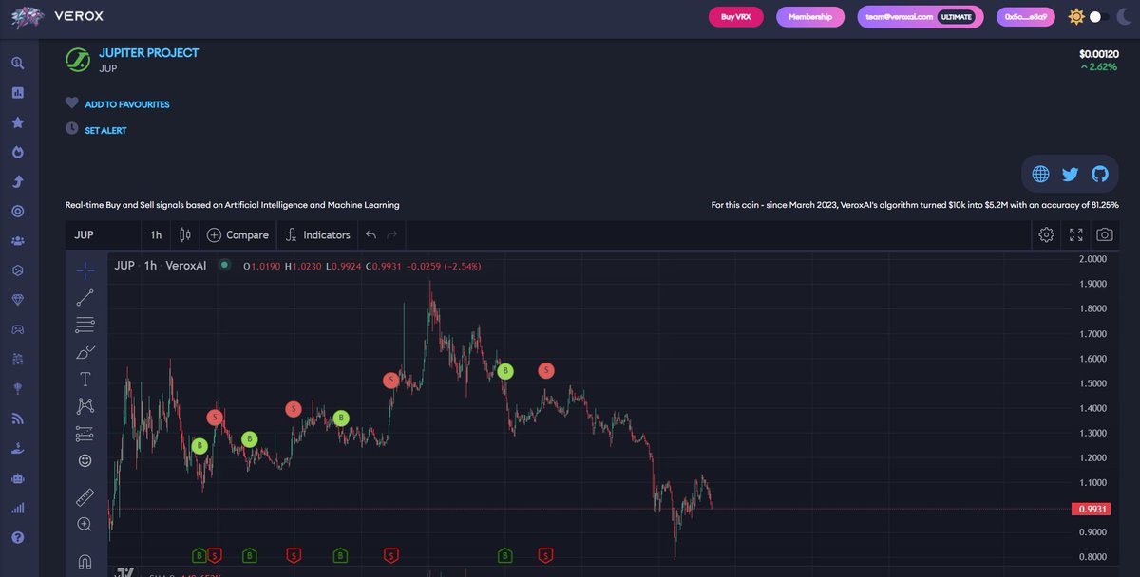Open the chart dashboard sidebar icon
Viewport: 1140px width, 577px height.
point(17,93)
